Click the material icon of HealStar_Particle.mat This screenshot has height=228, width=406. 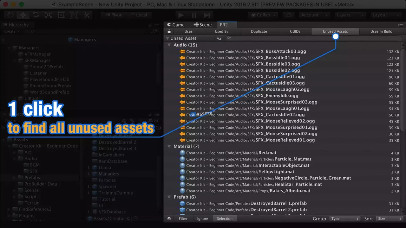click(182, 184)
